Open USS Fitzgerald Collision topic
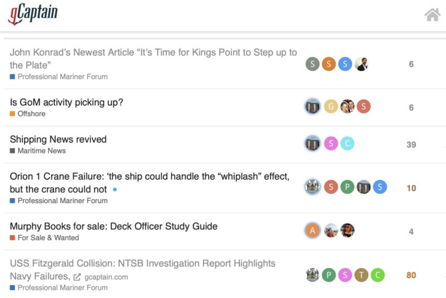The height and width of the screenshot is (298, 446). [x=142, y=263]
